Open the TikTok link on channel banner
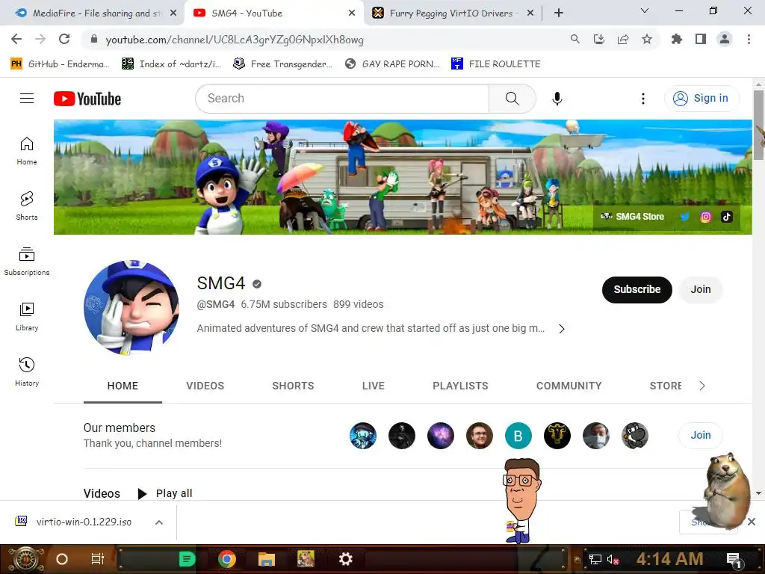765x574 pixels. (727, 217)
